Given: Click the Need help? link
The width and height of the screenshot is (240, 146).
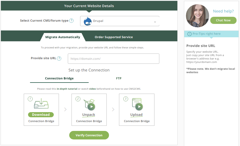Looking at the screenshot, I should tap(223, 11).
